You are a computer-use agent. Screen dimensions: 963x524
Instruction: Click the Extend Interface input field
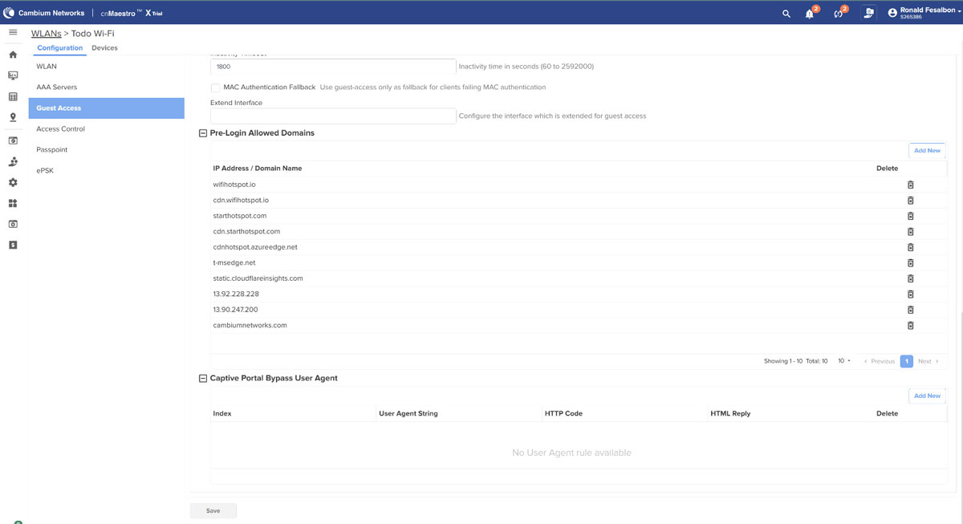[x=333, y=116]
